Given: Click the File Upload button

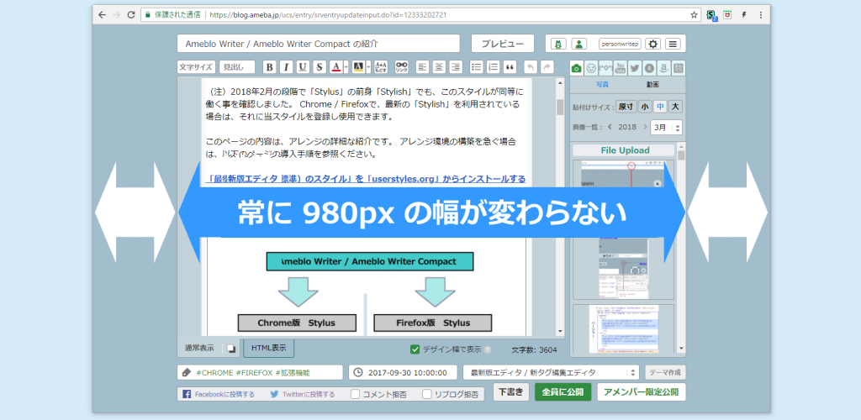Looking at the screenshot, I should 625,150.
